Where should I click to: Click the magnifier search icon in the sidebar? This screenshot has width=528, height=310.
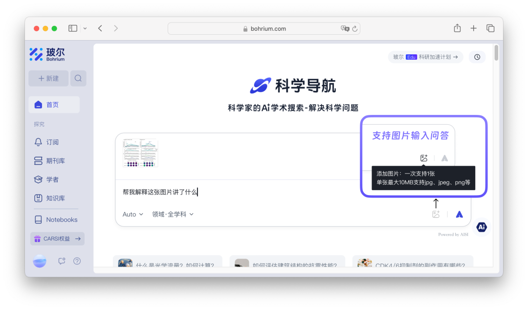[78, 78]
